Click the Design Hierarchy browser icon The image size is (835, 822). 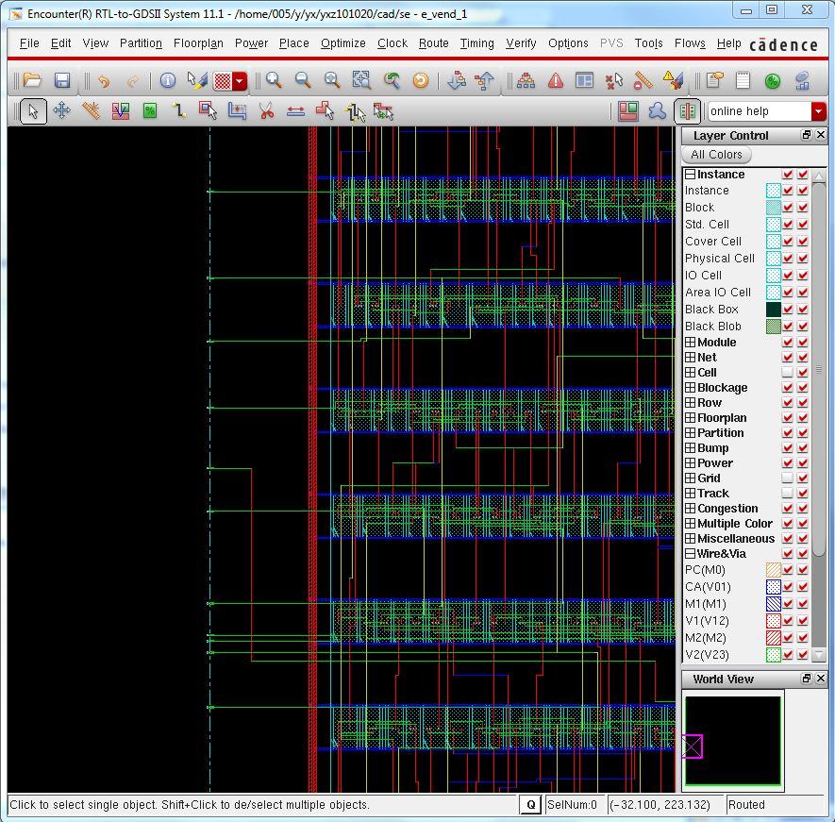(526, 81)
